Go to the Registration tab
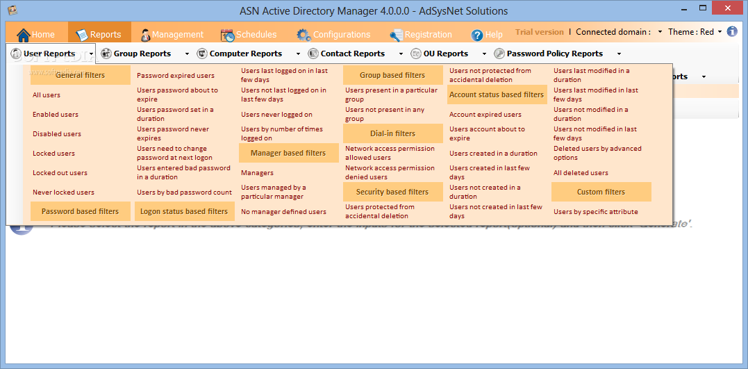This screenshot has height=369, width=748. 421,34
